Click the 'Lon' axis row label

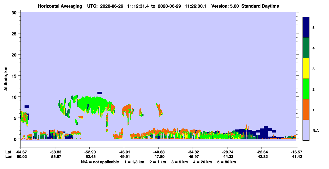click(8, 157)
